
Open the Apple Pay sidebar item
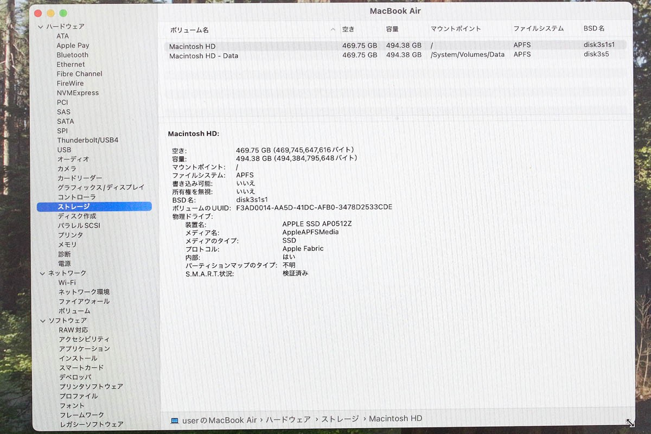[73, 46]
